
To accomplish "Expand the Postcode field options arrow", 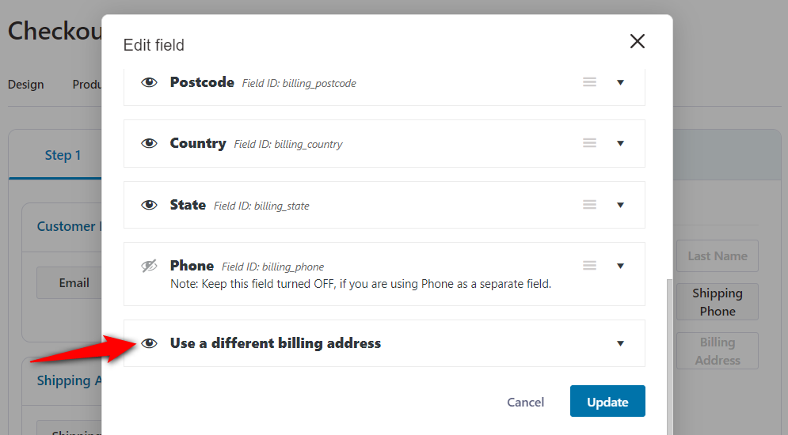I will [x=620, y=83].
